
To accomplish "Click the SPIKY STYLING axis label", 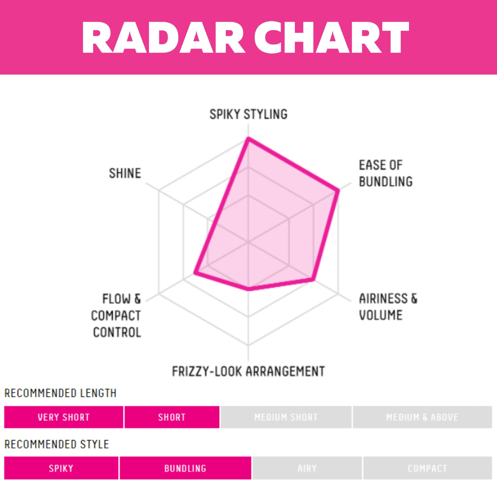I will [x=248, y=114].
